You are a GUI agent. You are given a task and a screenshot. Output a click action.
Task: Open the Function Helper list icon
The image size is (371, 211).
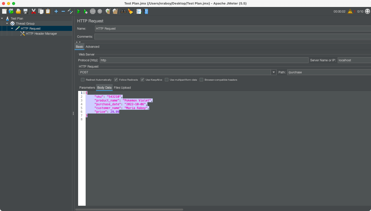[139, 11]
